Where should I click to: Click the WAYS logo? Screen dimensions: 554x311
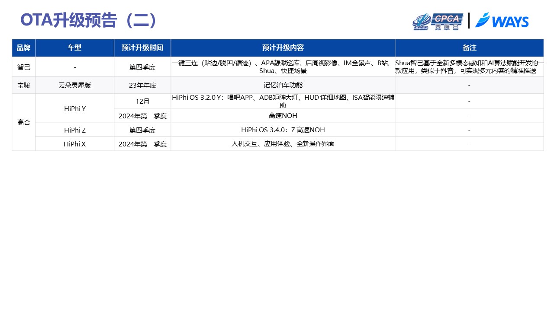[502, 21]
